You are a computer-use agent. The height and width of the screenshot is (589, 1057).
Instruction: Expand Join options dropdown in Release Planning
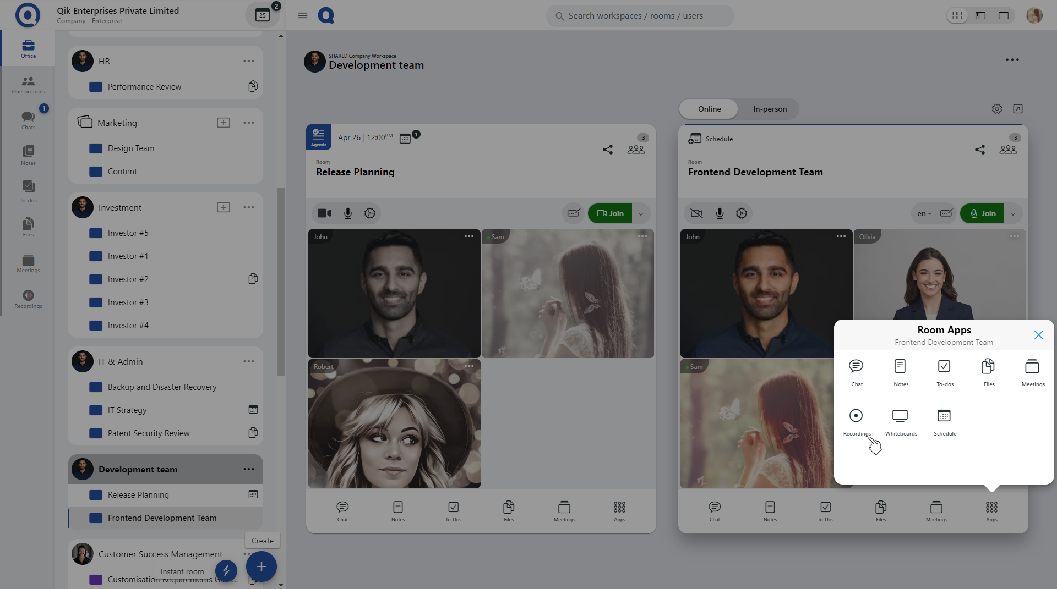pyautogui.click(x=641, y=214)
